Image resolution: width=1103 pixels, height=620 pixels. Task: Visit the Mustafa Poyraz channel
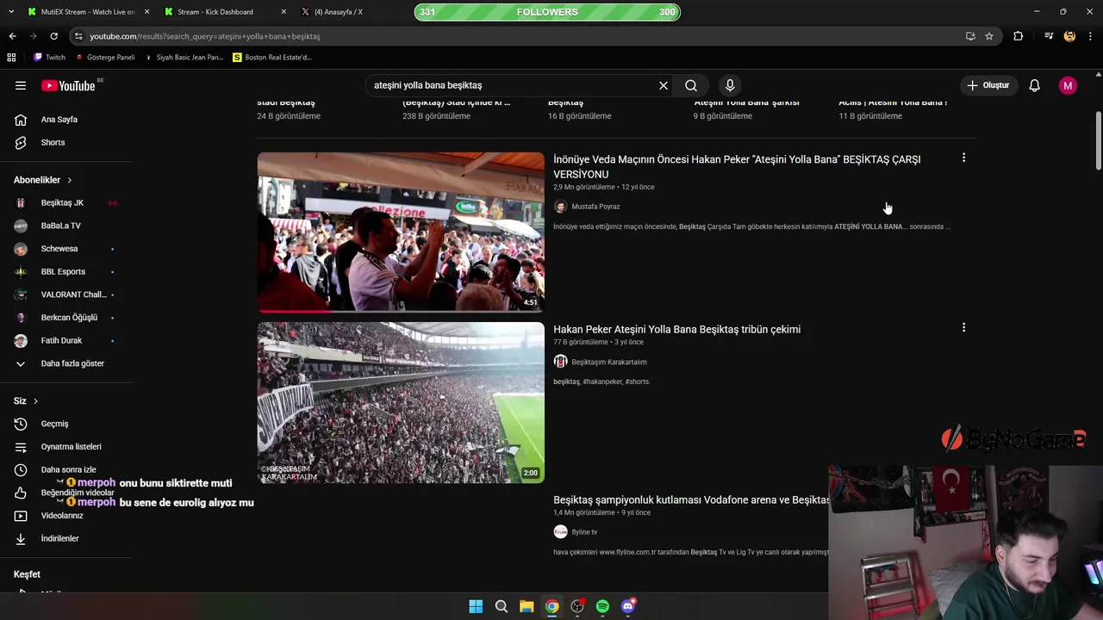(595, 207)
